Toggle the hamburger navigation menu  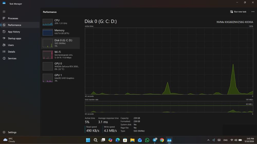[4, 12]
